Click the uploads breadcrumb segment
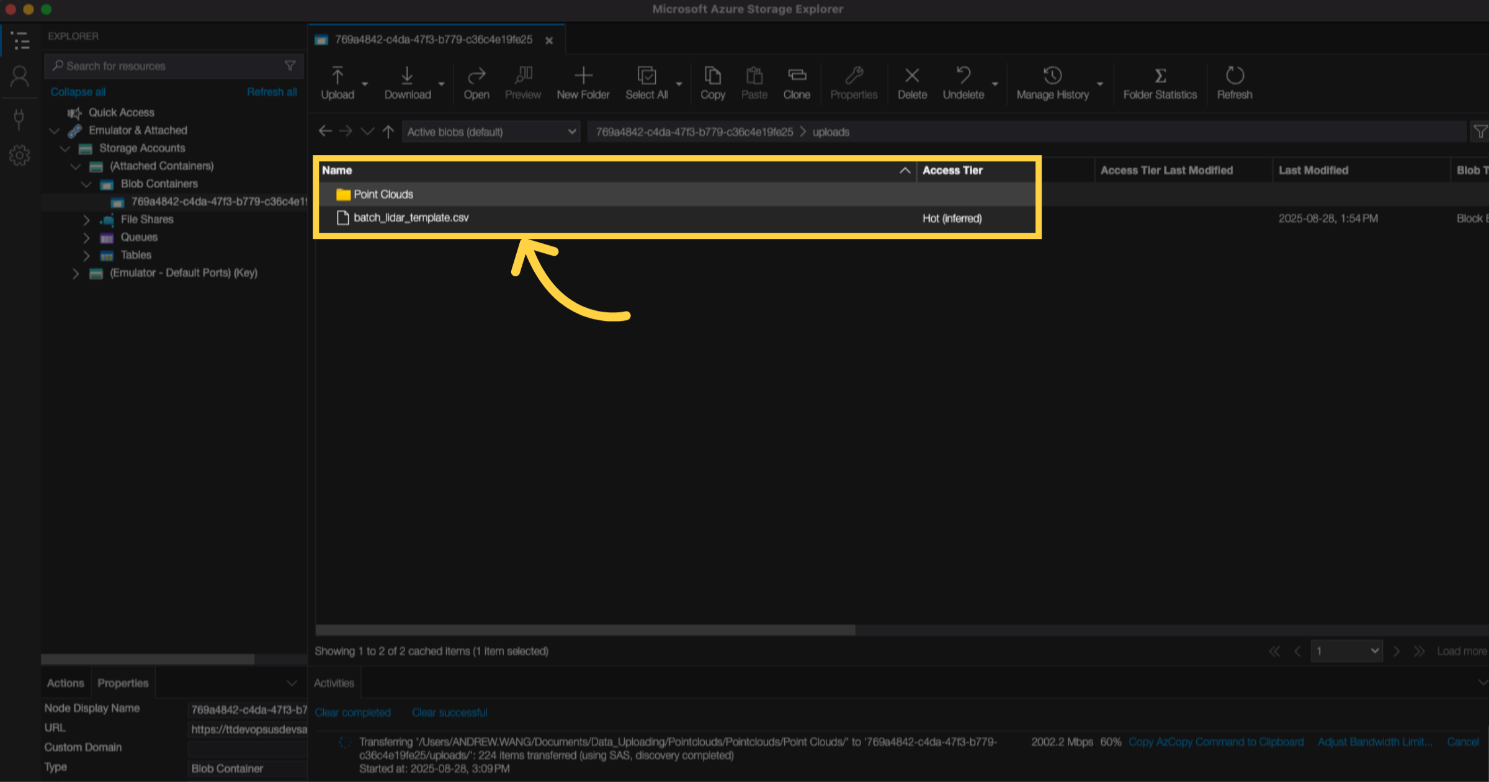The image size is (1489, 782). 831,132
